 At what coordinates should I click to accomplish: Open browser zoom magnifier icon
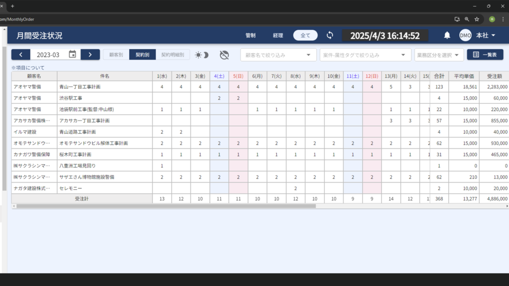click(467, 19)
